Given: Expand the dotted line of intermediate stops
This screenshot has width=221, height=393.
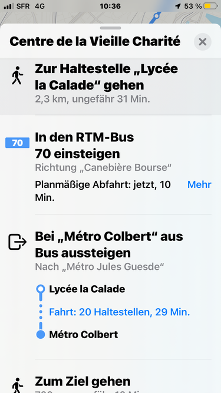Looking at the screenshot, I should (41, 312).
